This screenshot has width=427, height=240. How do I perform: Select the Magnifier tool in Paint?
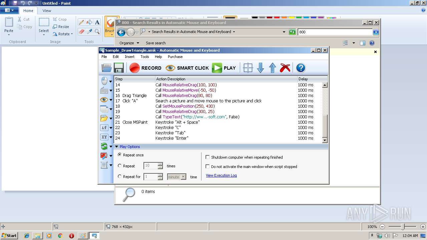pos(97,31)
